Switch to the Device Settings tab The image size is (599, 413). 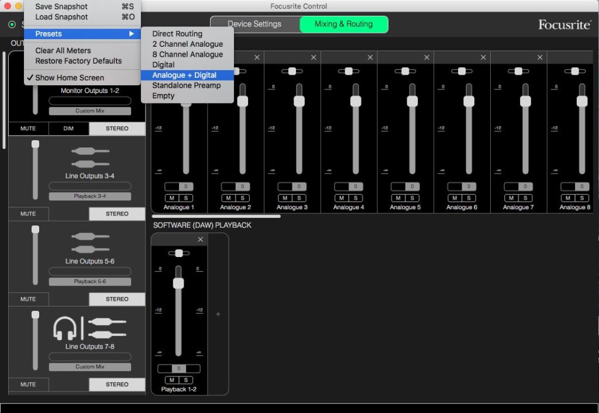(x=254, y=24)
